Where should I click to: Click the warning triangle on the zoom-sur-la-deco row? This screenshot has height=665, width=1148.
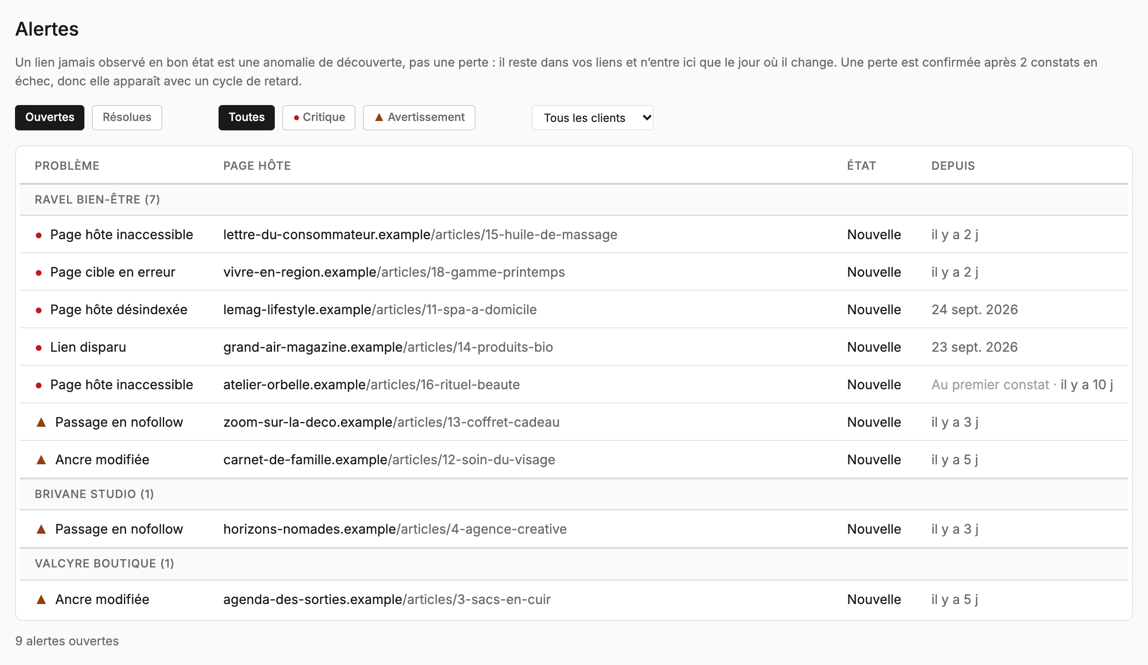coord(41,423)
